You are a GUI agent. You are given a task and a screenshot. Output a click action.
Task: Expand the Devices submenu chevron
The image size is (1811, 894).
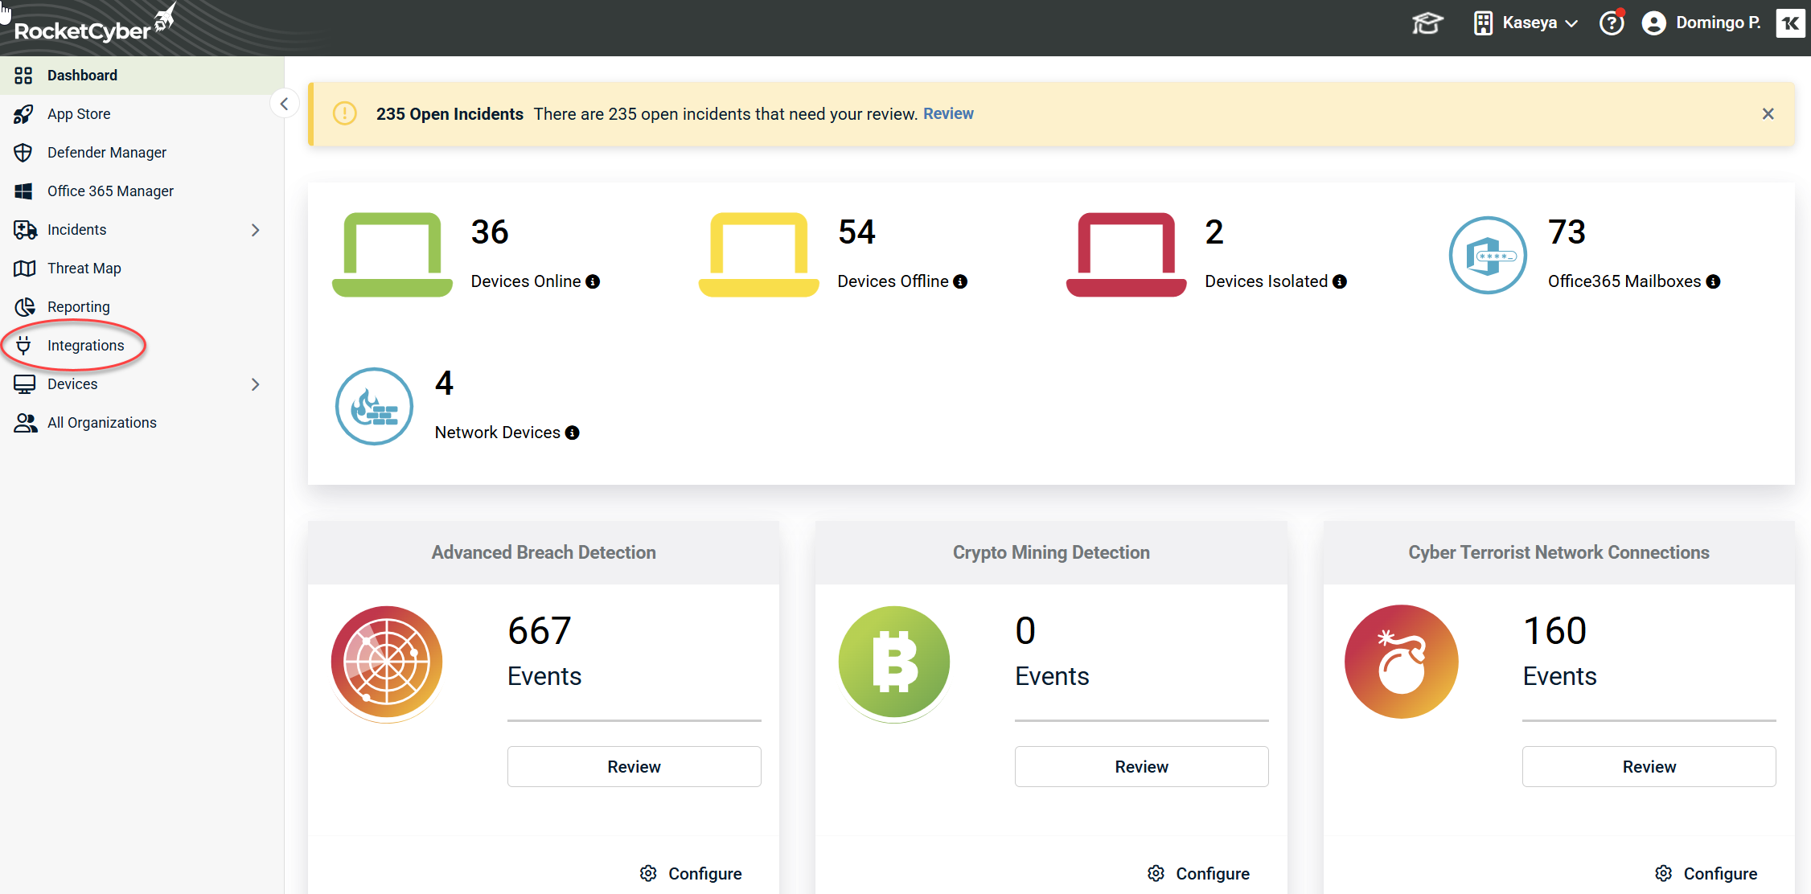(x=256, y=384)
